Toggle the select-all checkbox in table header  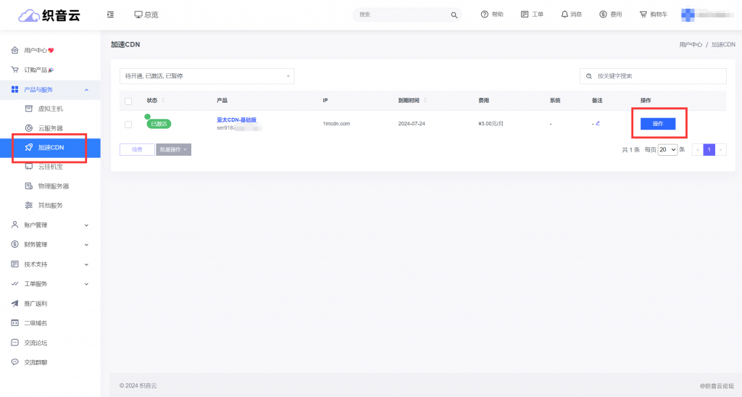tap(128, 101)
